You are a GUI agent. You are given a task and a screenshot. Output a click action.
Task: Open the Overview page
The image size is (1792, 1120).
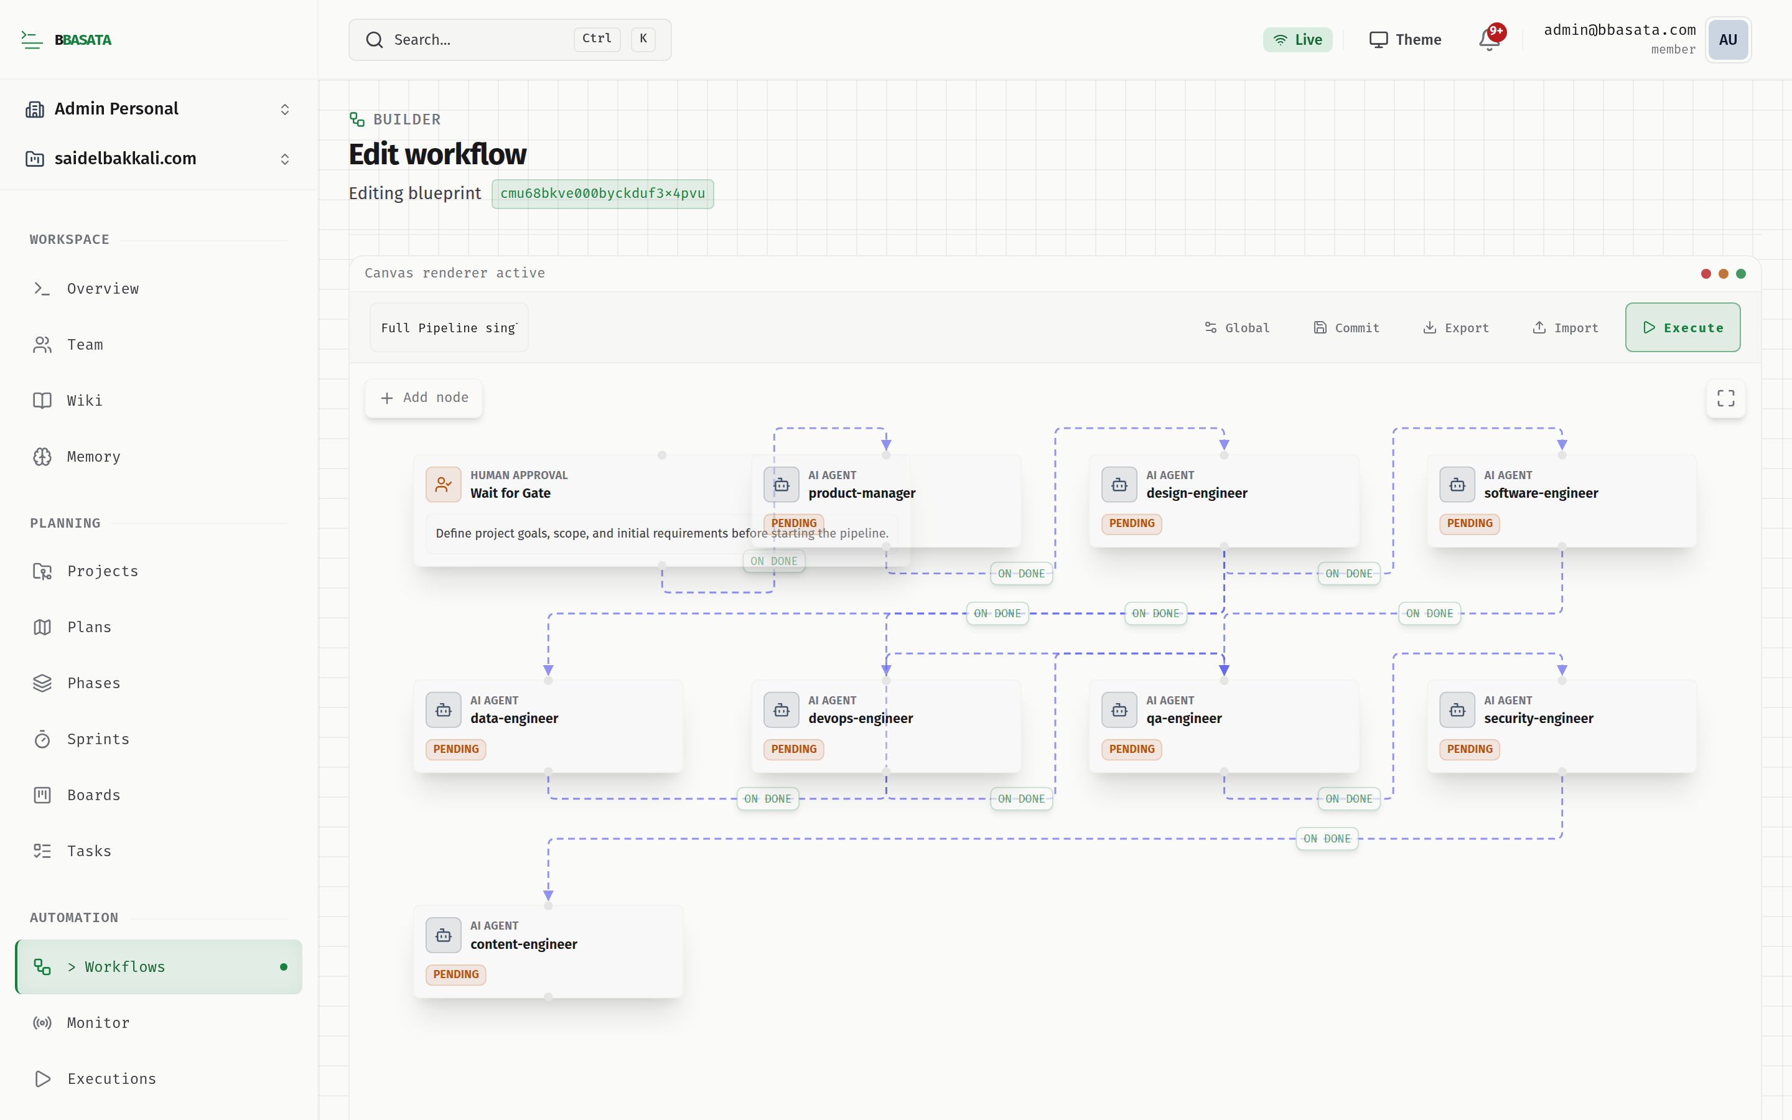point(159,289)
